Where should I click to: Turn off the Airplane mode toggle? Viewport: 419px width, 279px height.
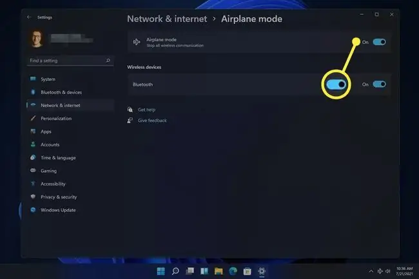click(379, 42)
